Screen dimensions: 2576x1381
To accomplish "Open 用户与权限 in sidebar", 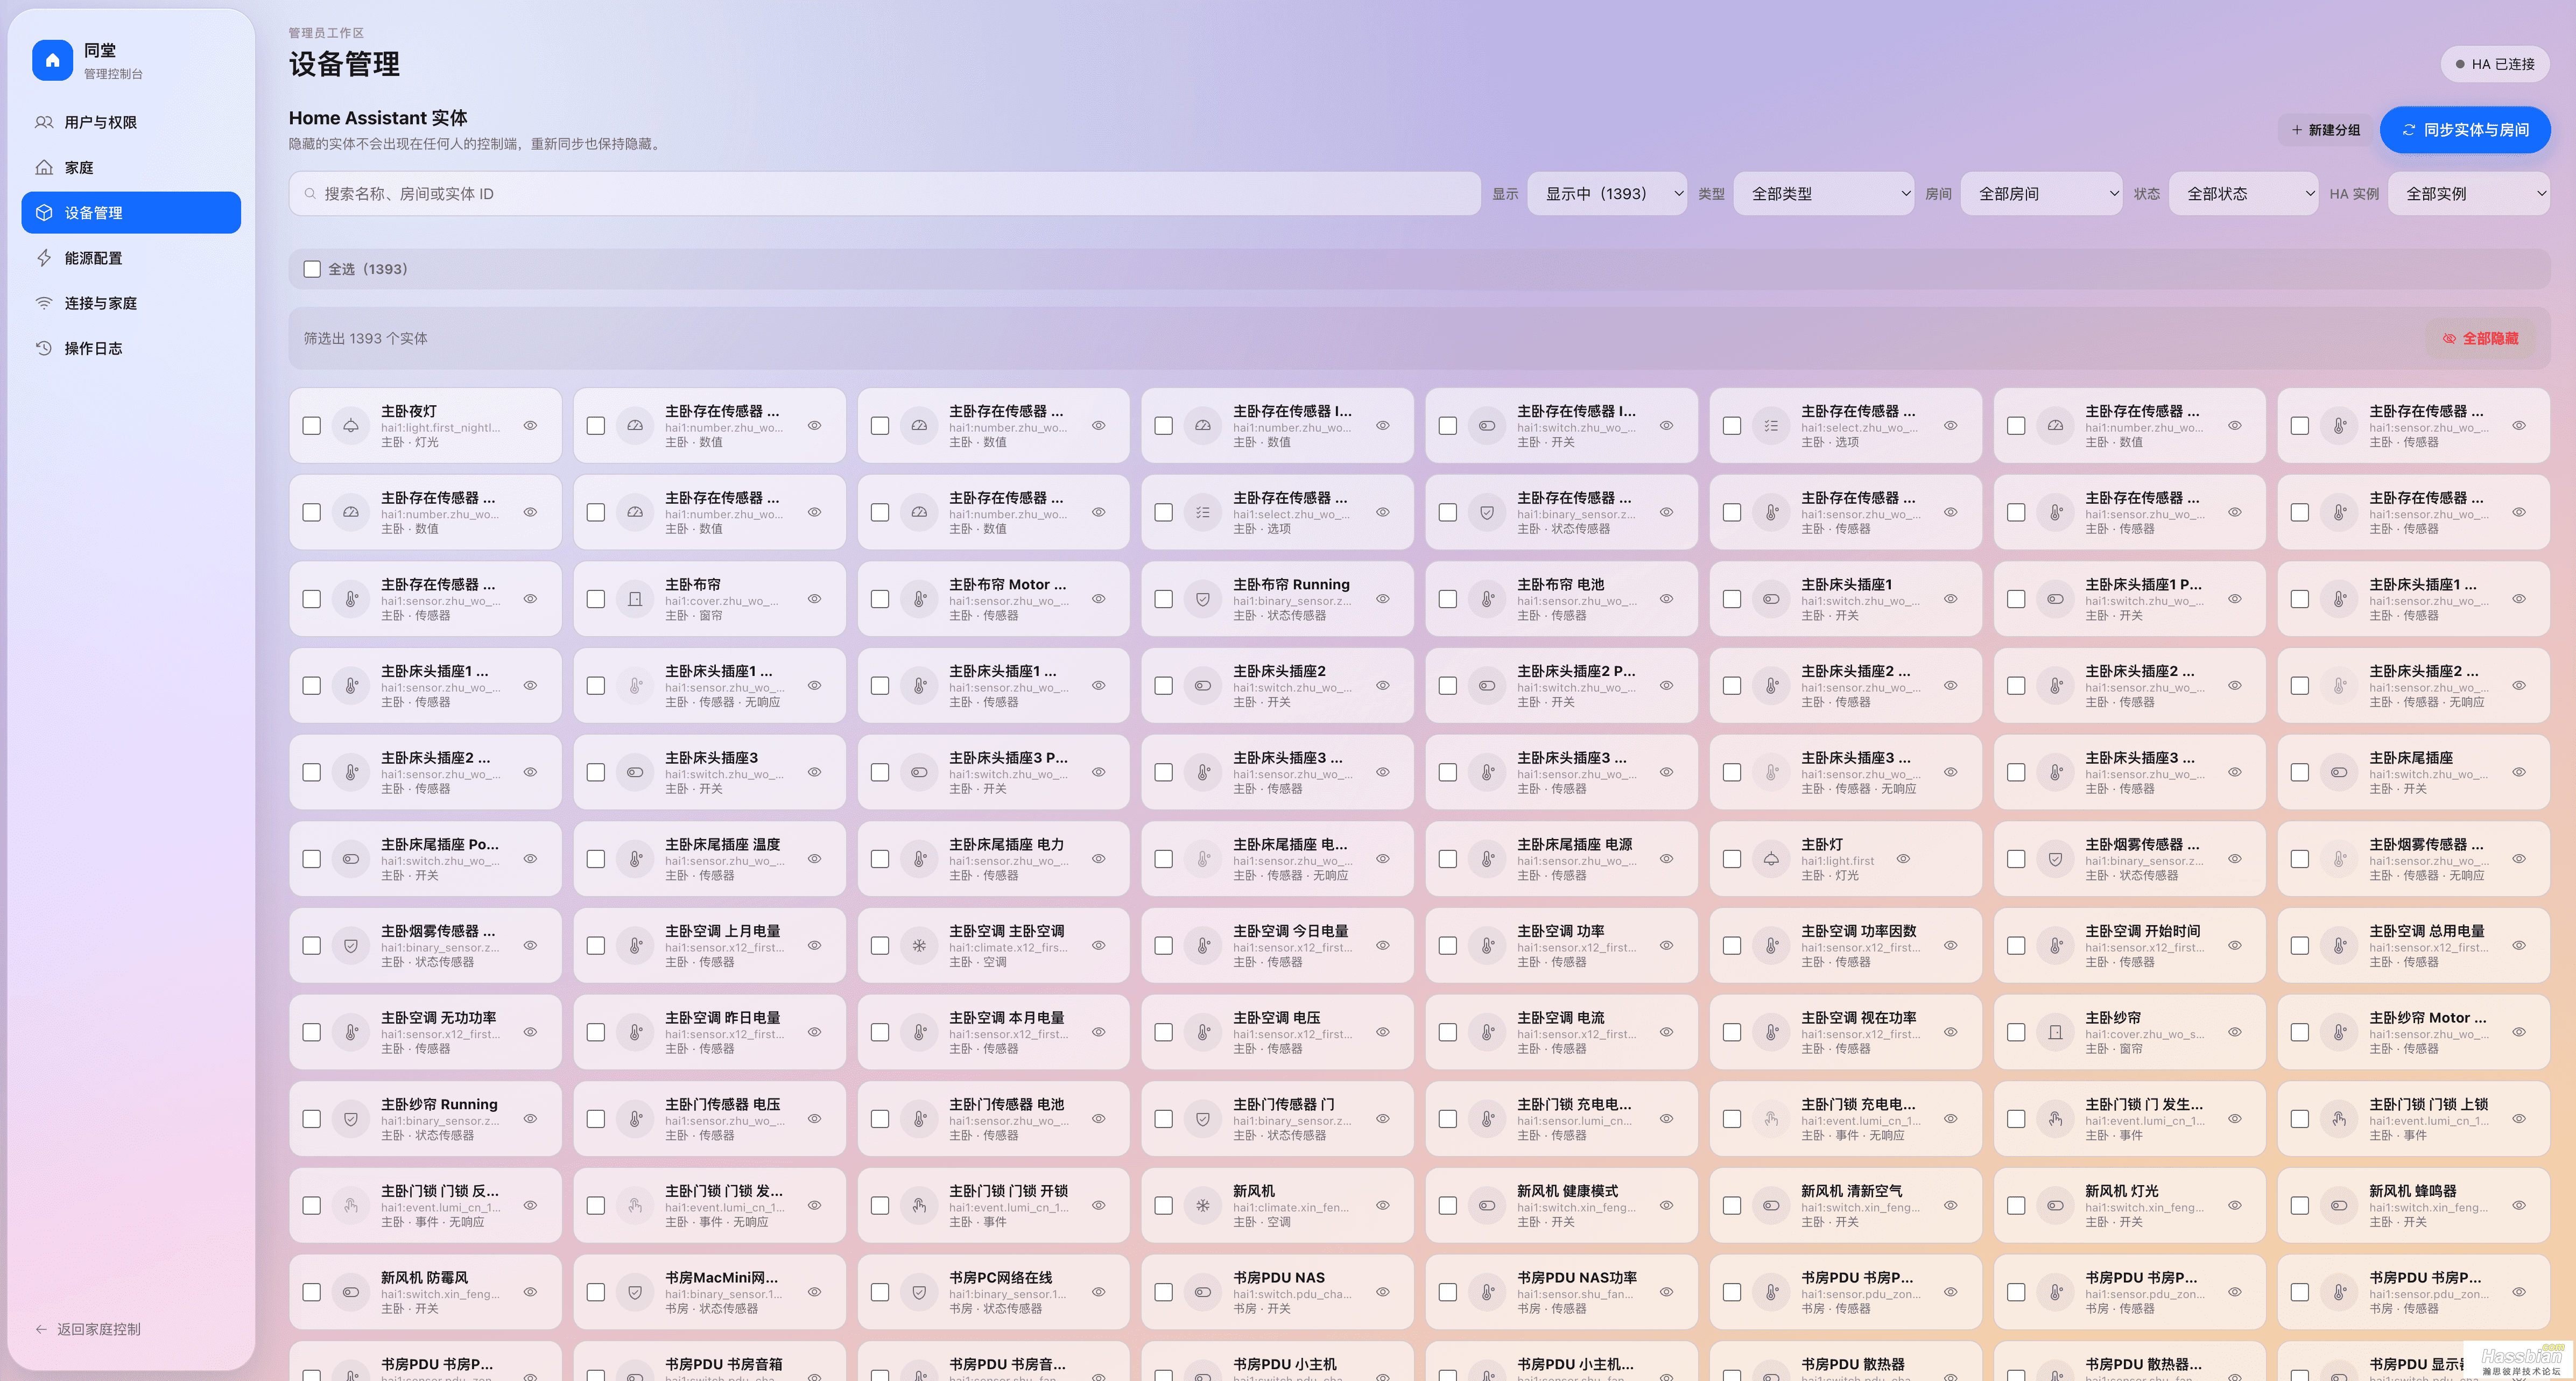I will pyautogui.click(x=131, y=122).
